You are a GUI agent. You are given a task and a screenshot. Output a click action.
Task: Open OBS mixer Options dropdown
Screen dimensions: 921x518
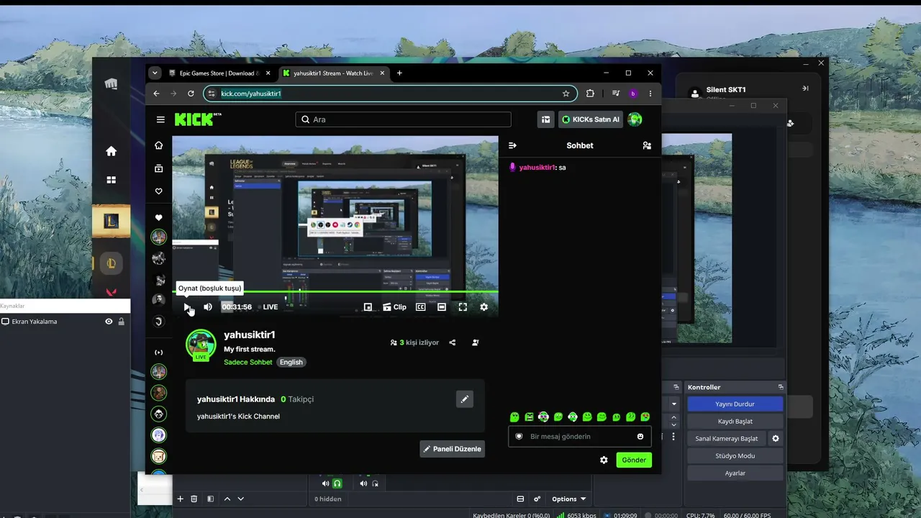(568, 499)
